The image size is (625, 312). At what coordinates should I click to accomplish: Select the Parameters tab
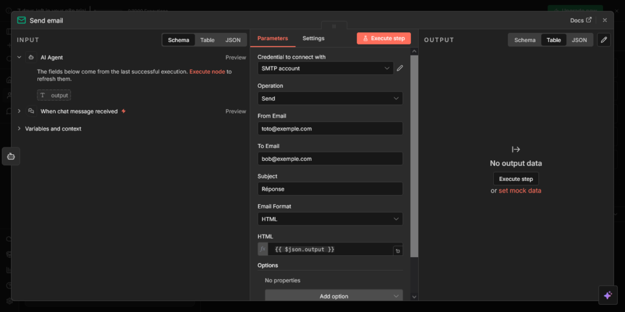click(272, 38)
